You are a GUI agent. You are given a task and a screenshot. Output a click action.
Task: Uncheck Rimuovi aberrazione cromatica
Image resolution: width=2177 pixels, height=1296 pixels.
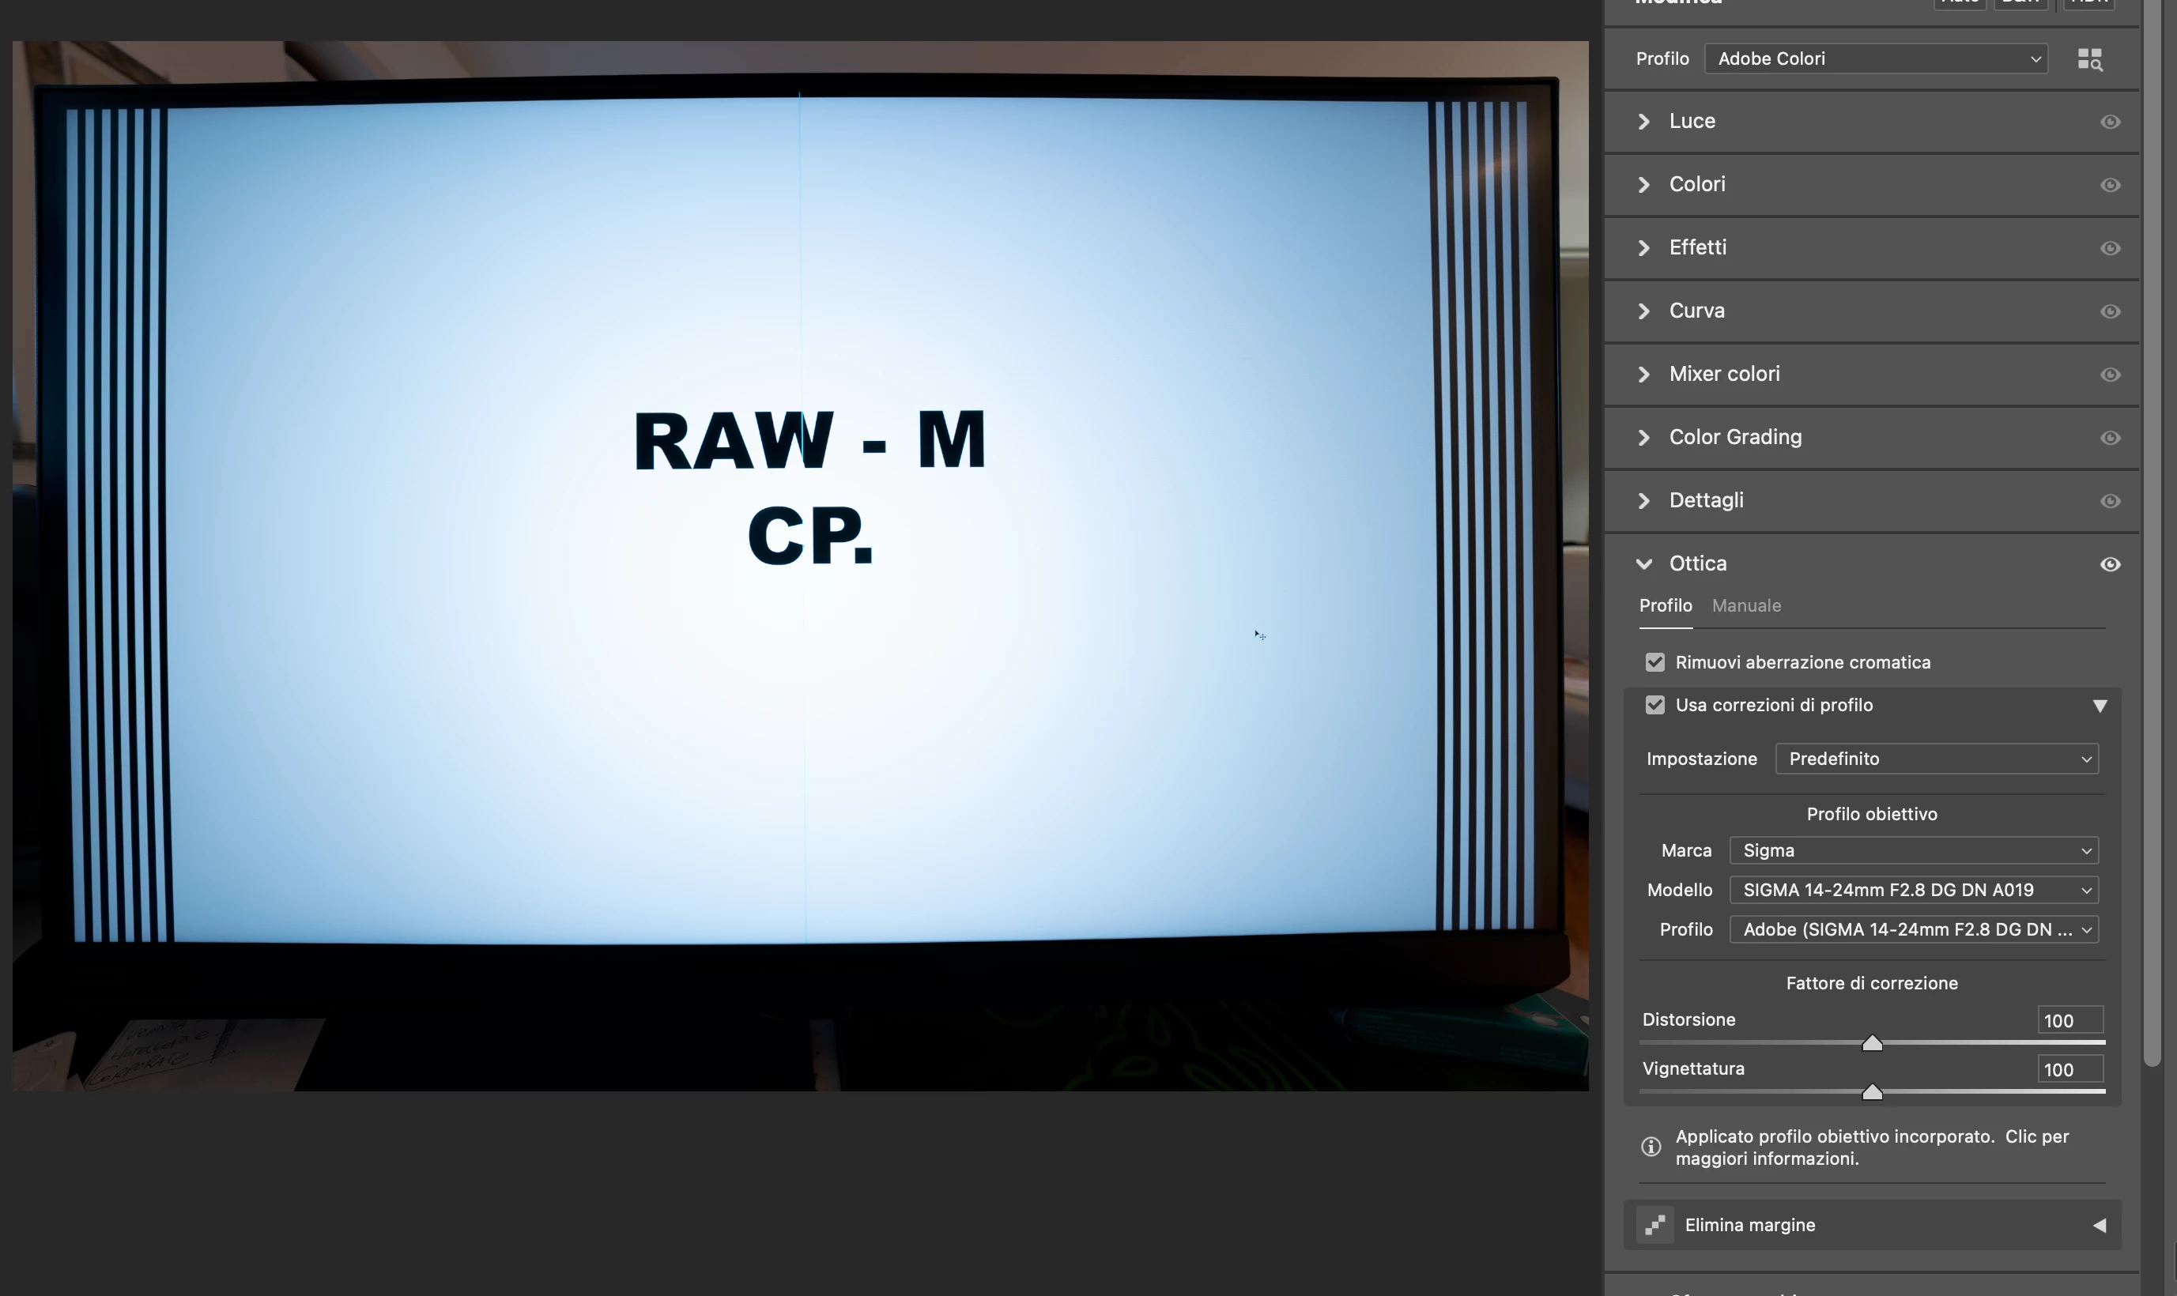coord(1654,662)
